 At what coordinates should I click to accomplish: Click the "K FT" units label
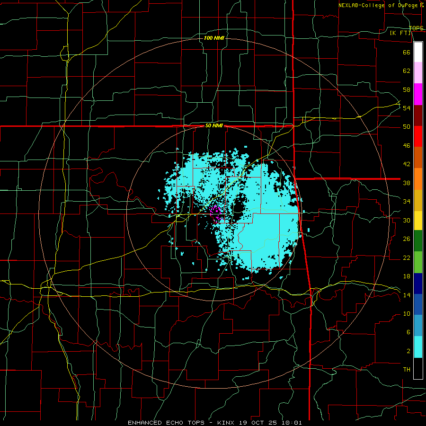(400, 33)
